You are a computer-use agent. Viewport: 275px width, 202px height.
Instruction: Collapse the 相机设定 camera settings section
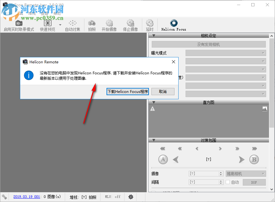pos(154,36)
